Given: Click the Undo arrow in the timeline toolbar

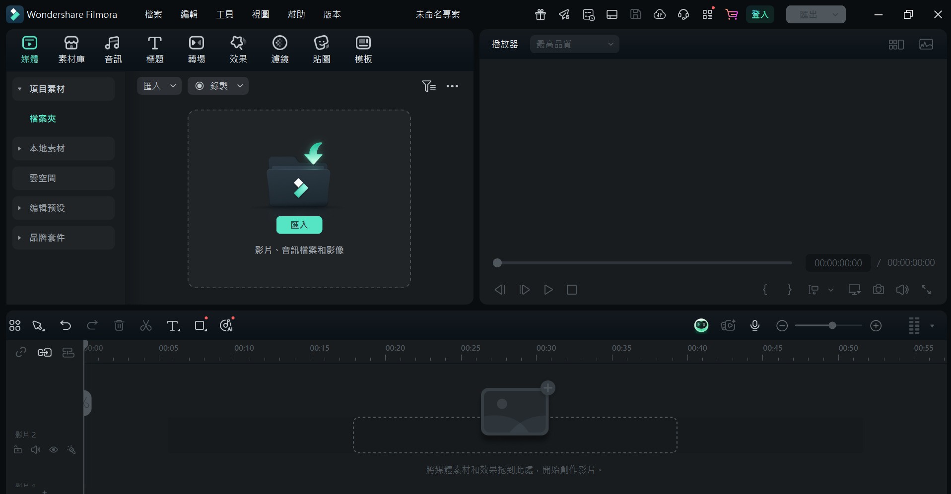Looking at the screenshot, I should click(x=65, y=325).
